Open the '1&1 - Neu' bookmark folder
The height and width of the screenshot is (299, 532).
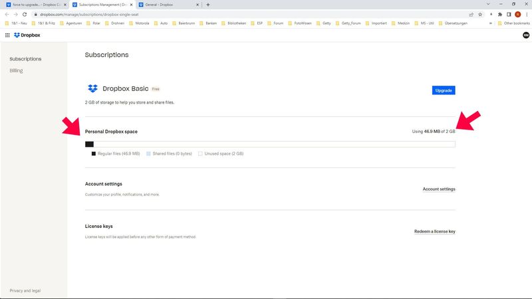(16, 23)
